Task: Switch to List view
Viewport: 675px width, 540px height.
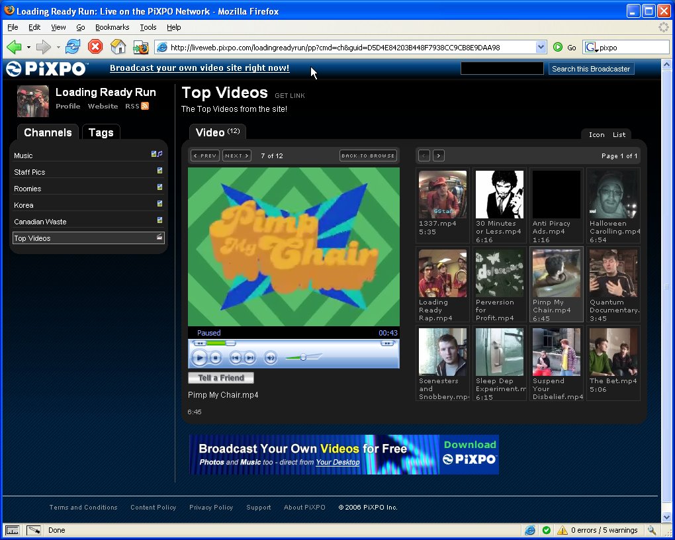Action: coord(619,135)
